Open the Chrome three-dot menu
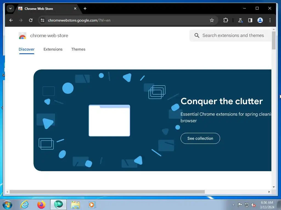 270,20
